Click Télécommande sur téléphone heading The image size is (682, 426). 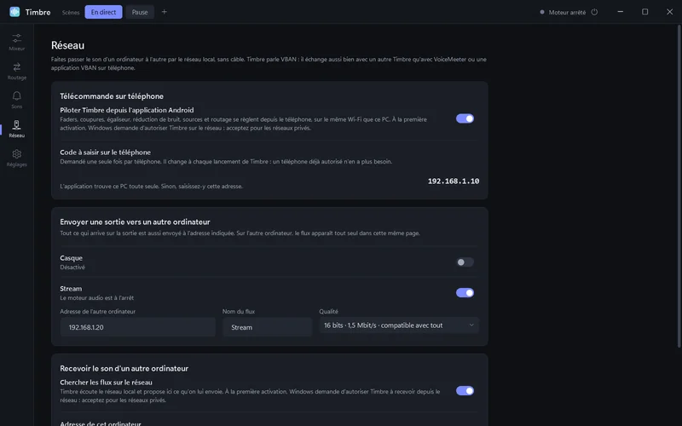tap(112, 96)
